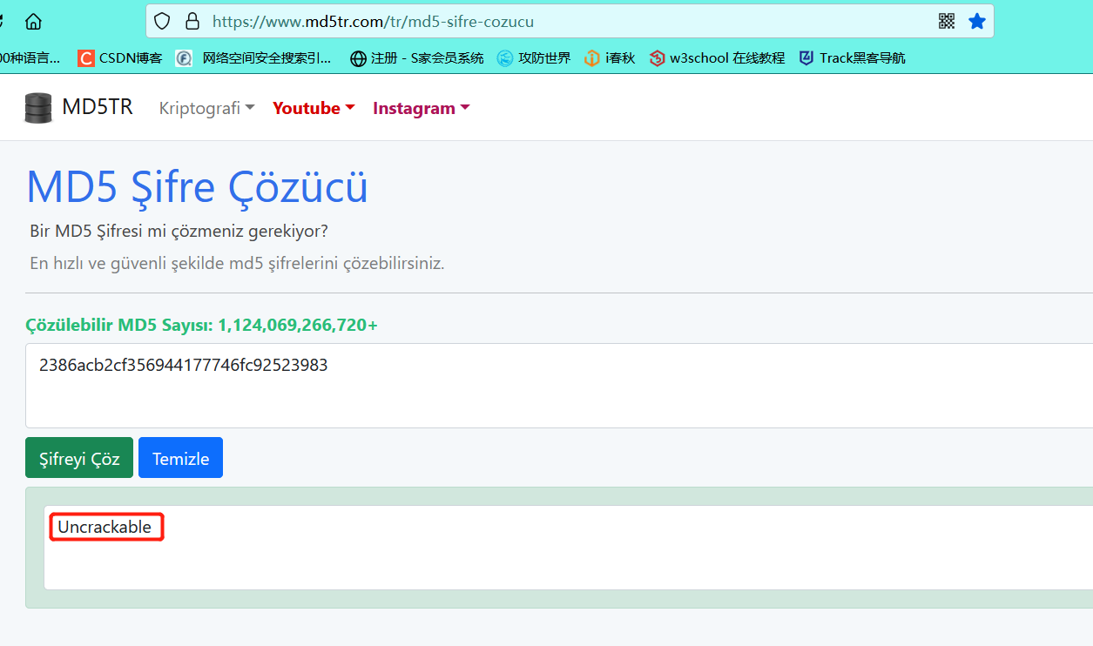Open the w3school 在线教程 bookmark
This screenshot has height=646, width=1093.
[x=725, y=57]
